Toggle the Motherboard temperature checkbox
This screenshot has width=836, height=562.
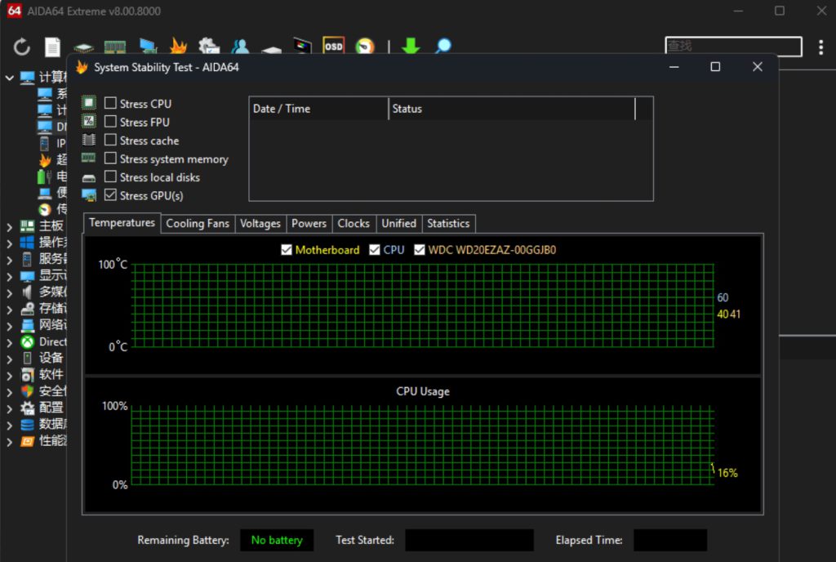pos(287,249)
